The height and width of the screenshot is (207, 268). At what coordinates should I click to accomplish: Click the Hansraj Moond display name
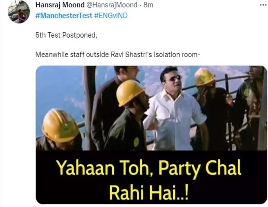[x=60, y=5]
